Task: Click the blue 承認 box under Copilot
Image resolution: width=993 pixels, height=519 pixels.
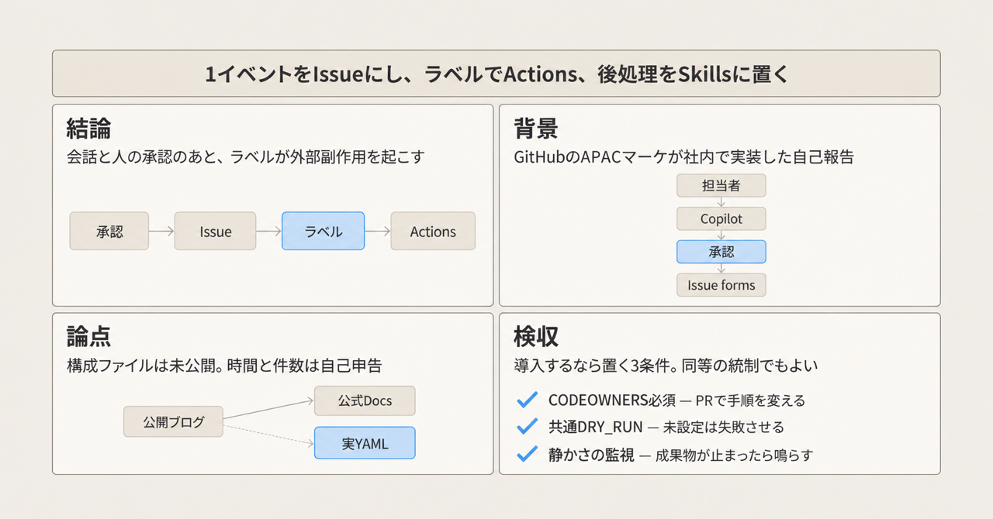Action: (x=721, y=252)
